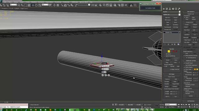Open the Motion panel tab icon
The width and height of the screenshot is (199, 111).
point(173,9)
